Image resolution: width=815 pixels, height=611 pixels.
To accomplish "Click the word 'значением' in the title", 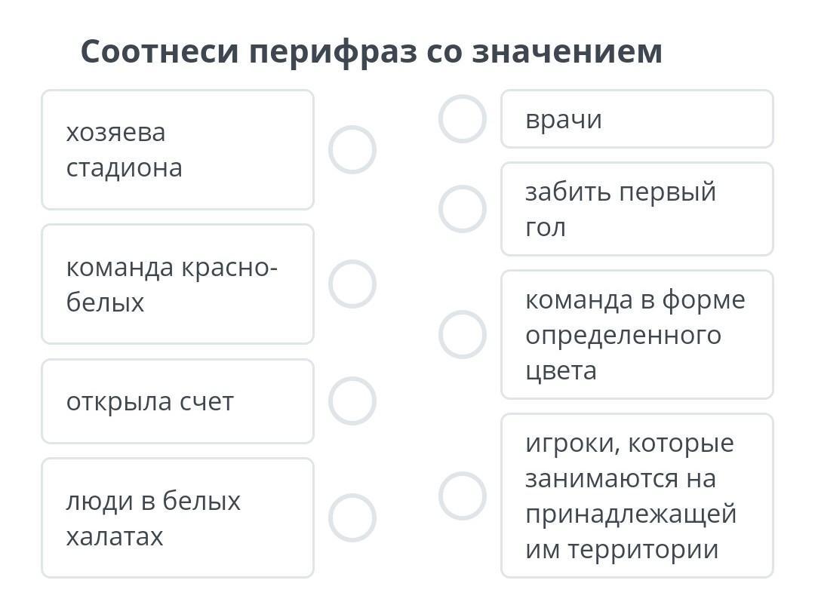I will click(567, 51).
